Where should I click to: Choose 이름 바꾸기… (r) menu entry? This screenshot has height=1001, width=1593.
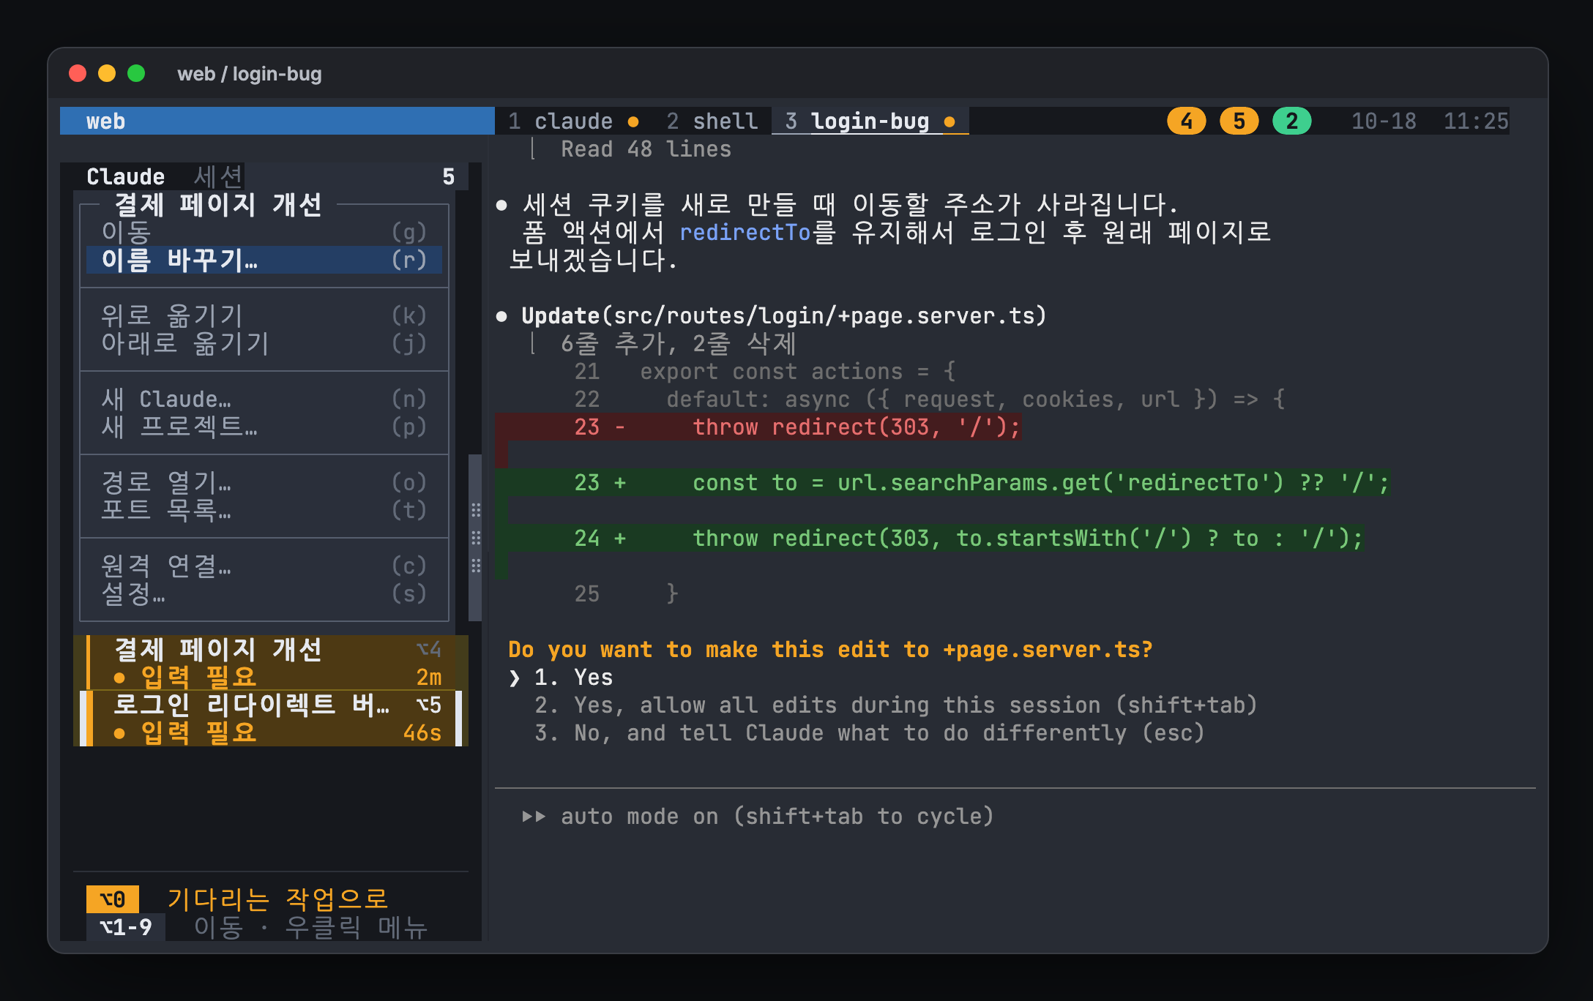coord(264,260)
